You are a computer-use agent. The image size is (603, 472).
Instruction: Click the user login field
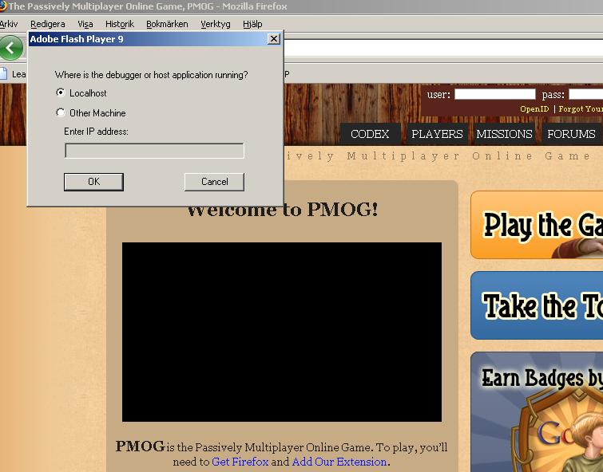[x=495, y=94]
